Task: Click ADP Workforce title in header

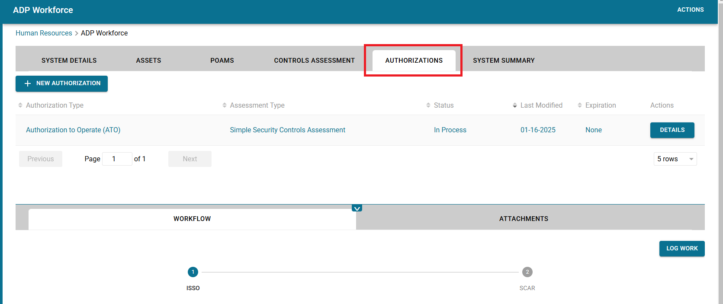Action: point(43,10)
